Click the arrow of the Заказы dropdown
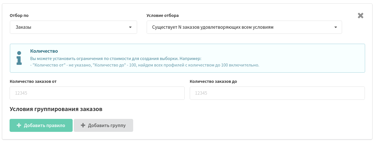 pyautogui.click(x=130, y=27)
